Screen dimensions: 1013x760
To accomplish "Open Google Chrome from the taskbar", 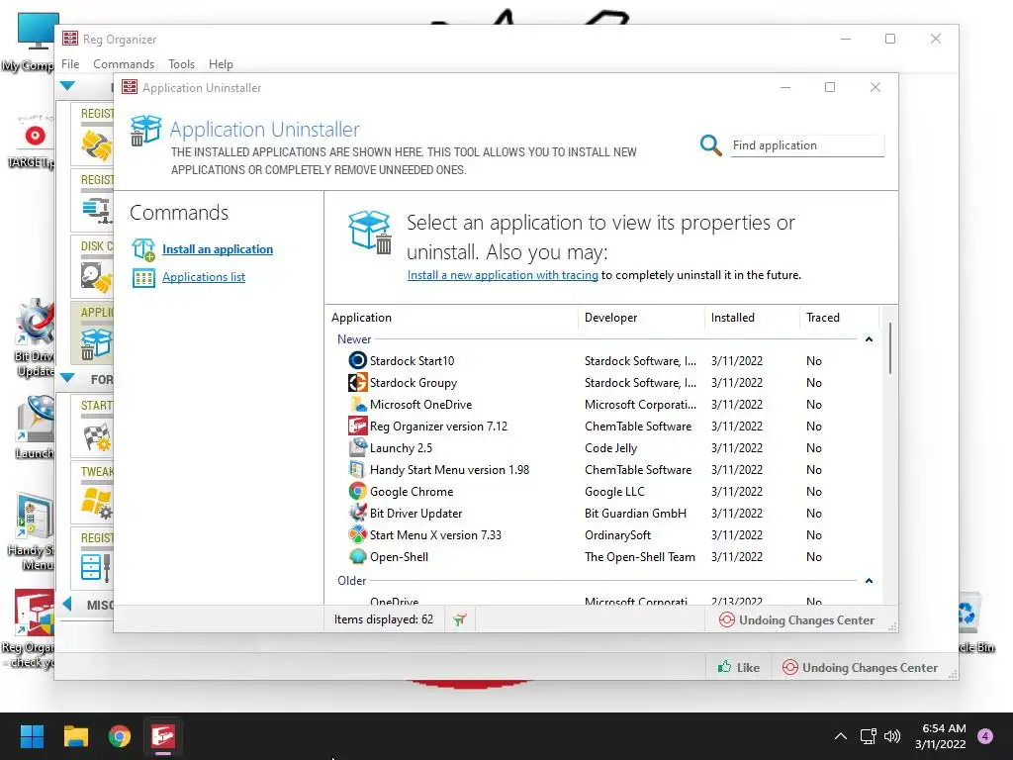I will pos(120,736).
